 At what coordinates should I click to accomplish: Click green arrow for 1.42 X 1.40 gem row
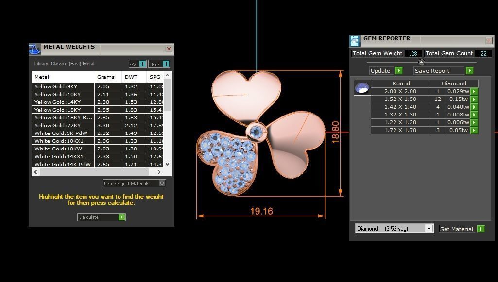(474, 107)
